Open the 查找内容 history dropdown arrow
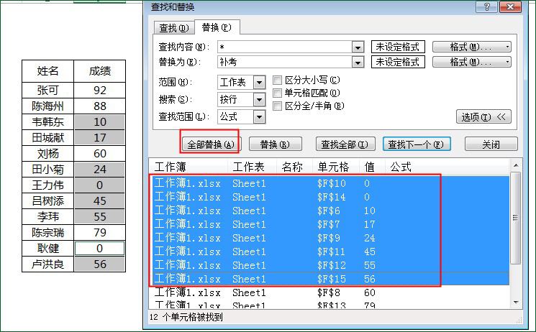The image size is (536, 332). (x=358, y=47)
